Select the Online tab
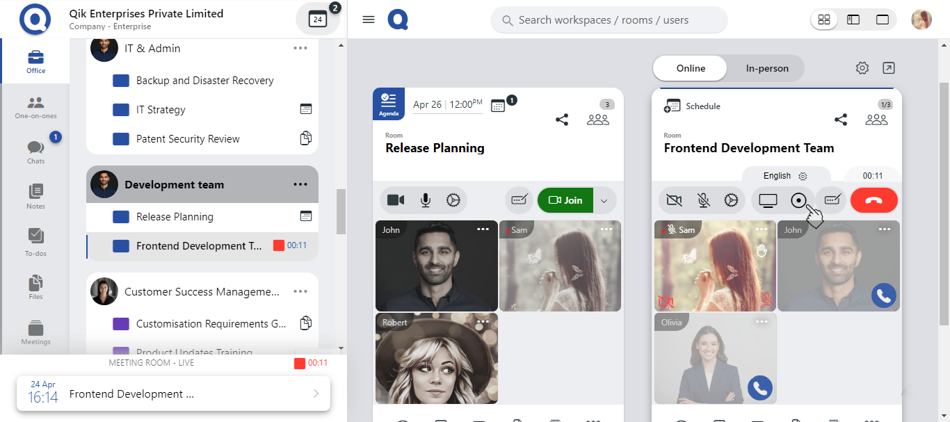Image resolution: width=950 pixels, height=422 pixels. pyautogui.click(x=691, y=68)
